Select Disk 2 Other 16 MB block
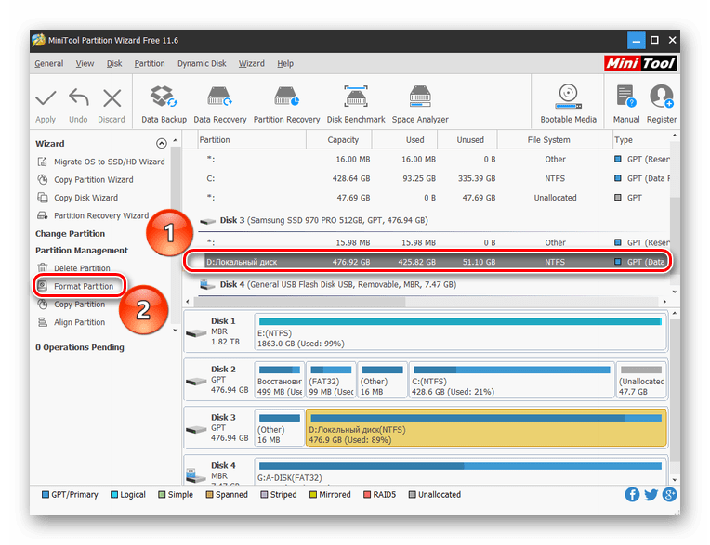 click(x=382, y=380)
